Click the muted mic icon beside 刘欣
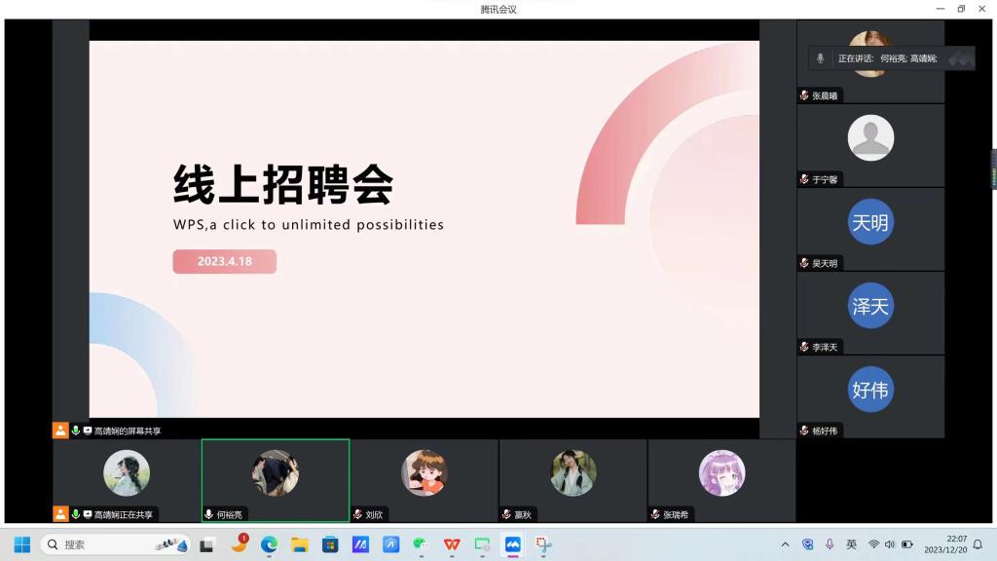This screenshot has width=997, height=561. [357, 514]
